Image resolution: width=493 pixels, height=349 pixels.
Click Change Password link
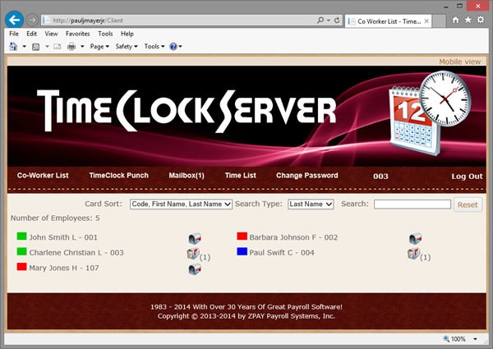pos(307,176)
